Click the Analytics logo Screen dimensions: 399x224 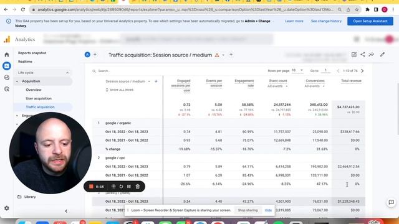click(x=7, y=39)
